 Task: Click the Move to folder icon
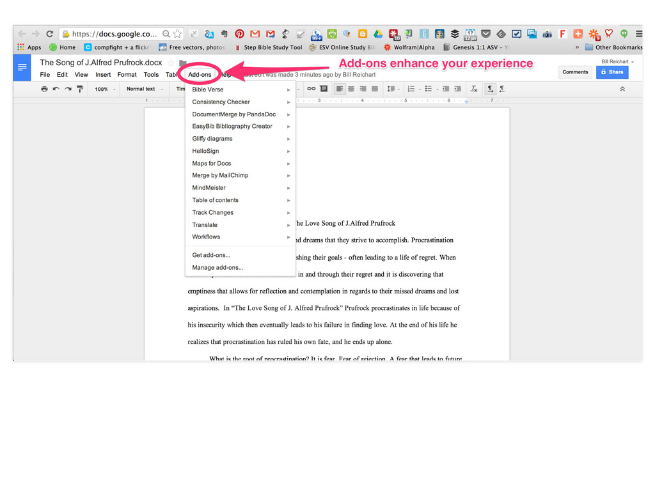[182, 63]
